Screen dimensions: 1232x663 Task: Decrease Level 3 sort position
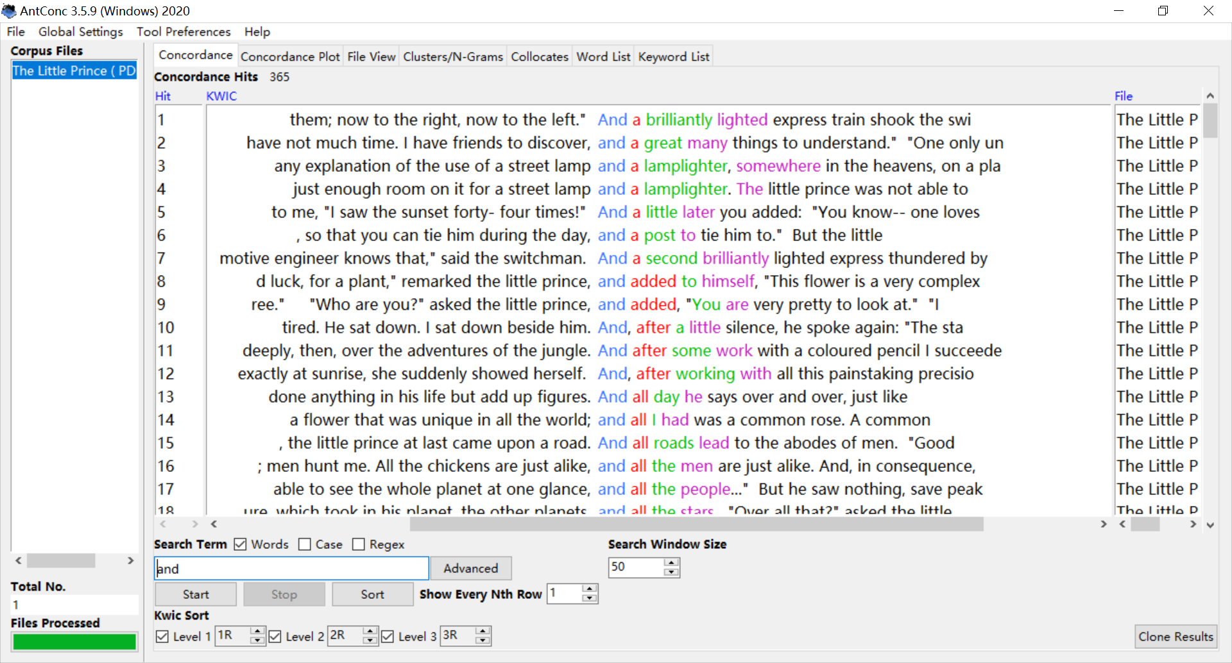(x=483, y=641)
